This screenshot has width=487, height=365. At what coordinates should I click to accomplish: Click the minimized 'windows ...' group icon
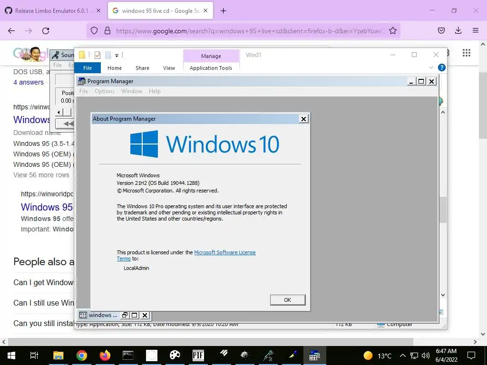point(83,316)
